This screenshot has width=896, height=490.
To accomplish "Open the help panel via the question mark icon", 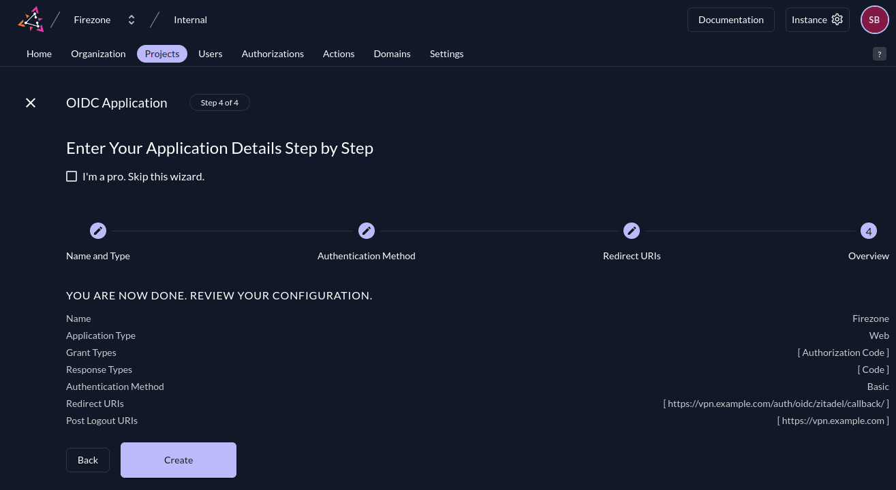I will 879,54.
